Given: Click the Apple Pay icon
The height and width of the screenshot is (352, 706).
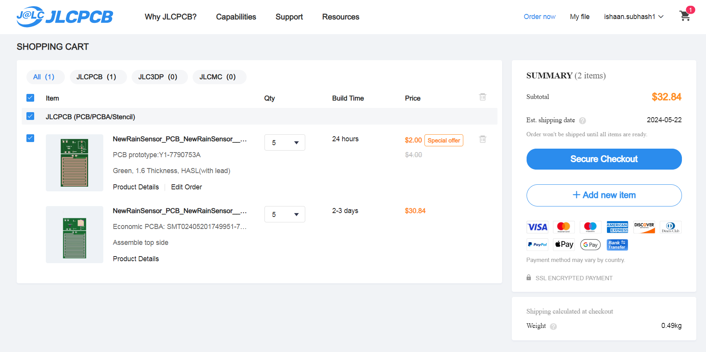Looking at the screenshot, I should click(x=564, y=244).
